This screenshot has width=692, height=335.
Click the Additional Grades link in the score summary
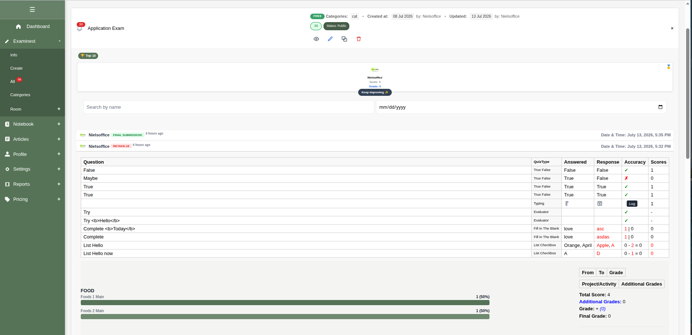point(600,302)
